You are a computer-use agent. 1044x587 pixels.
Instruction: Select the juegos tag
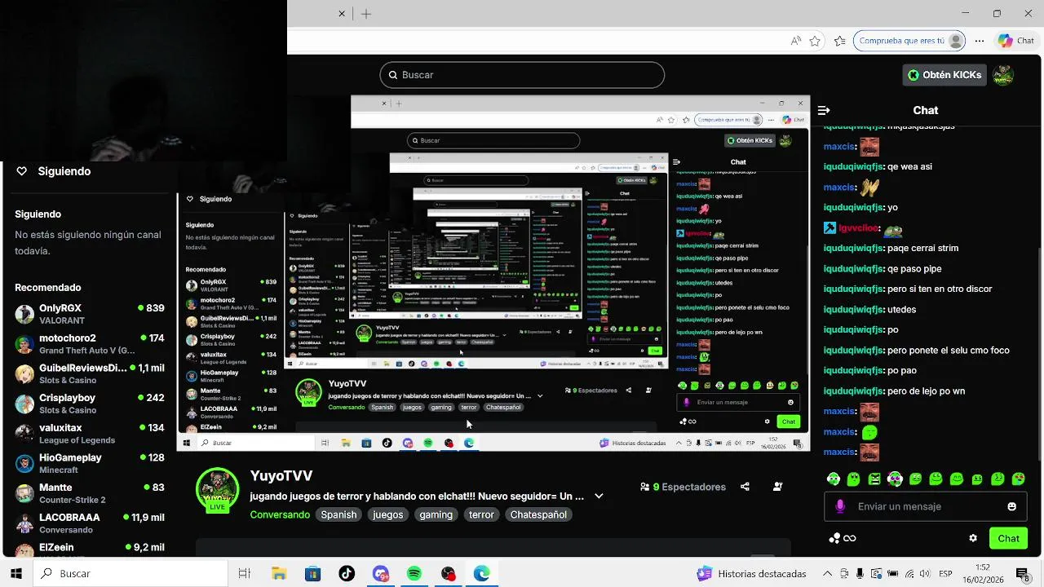(x=387, y=514)
